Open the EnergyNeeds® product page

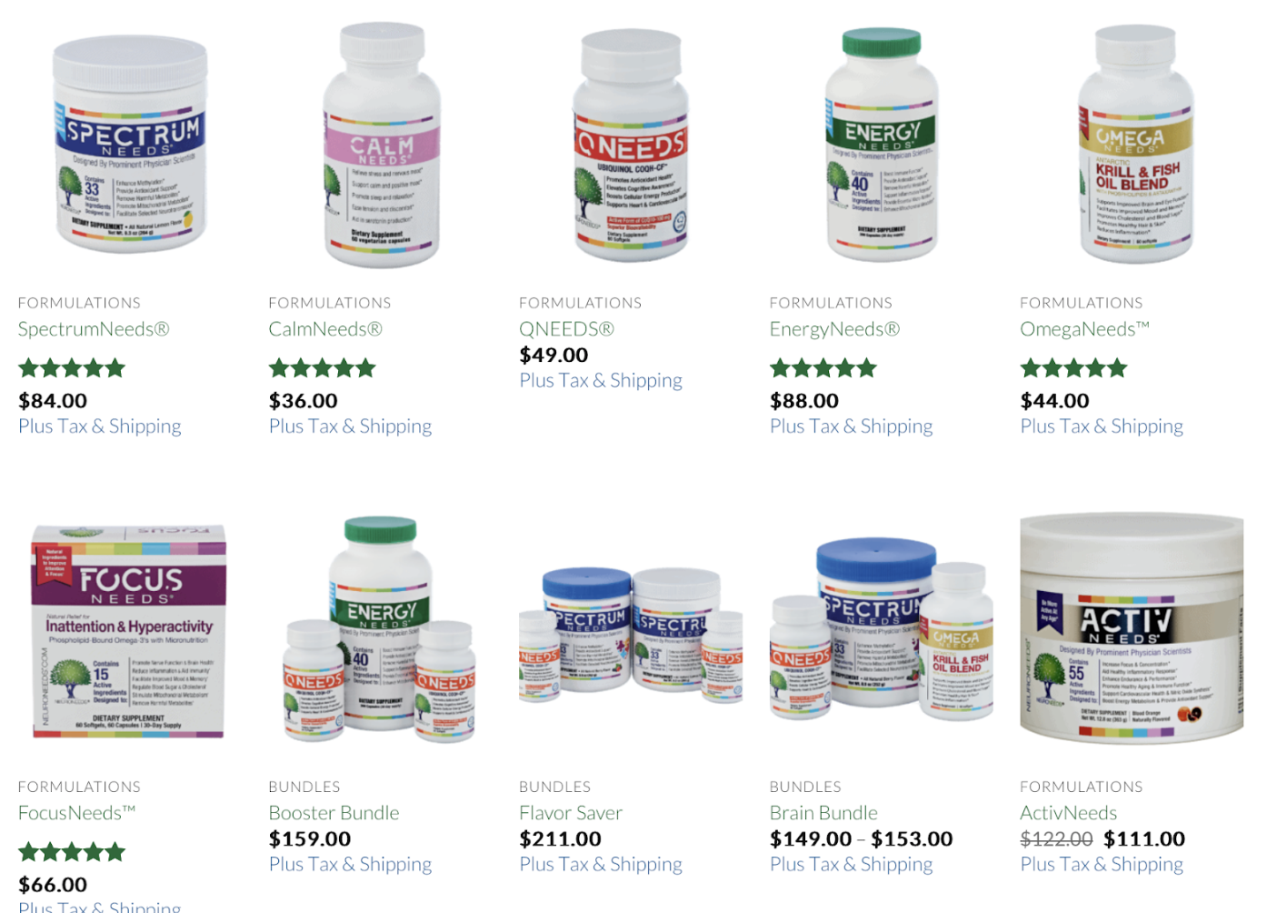[x=834, y=329]
